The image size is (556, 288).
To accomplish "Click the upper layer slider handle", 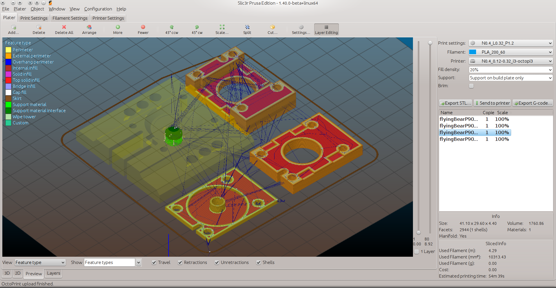I will click(430, 43).
